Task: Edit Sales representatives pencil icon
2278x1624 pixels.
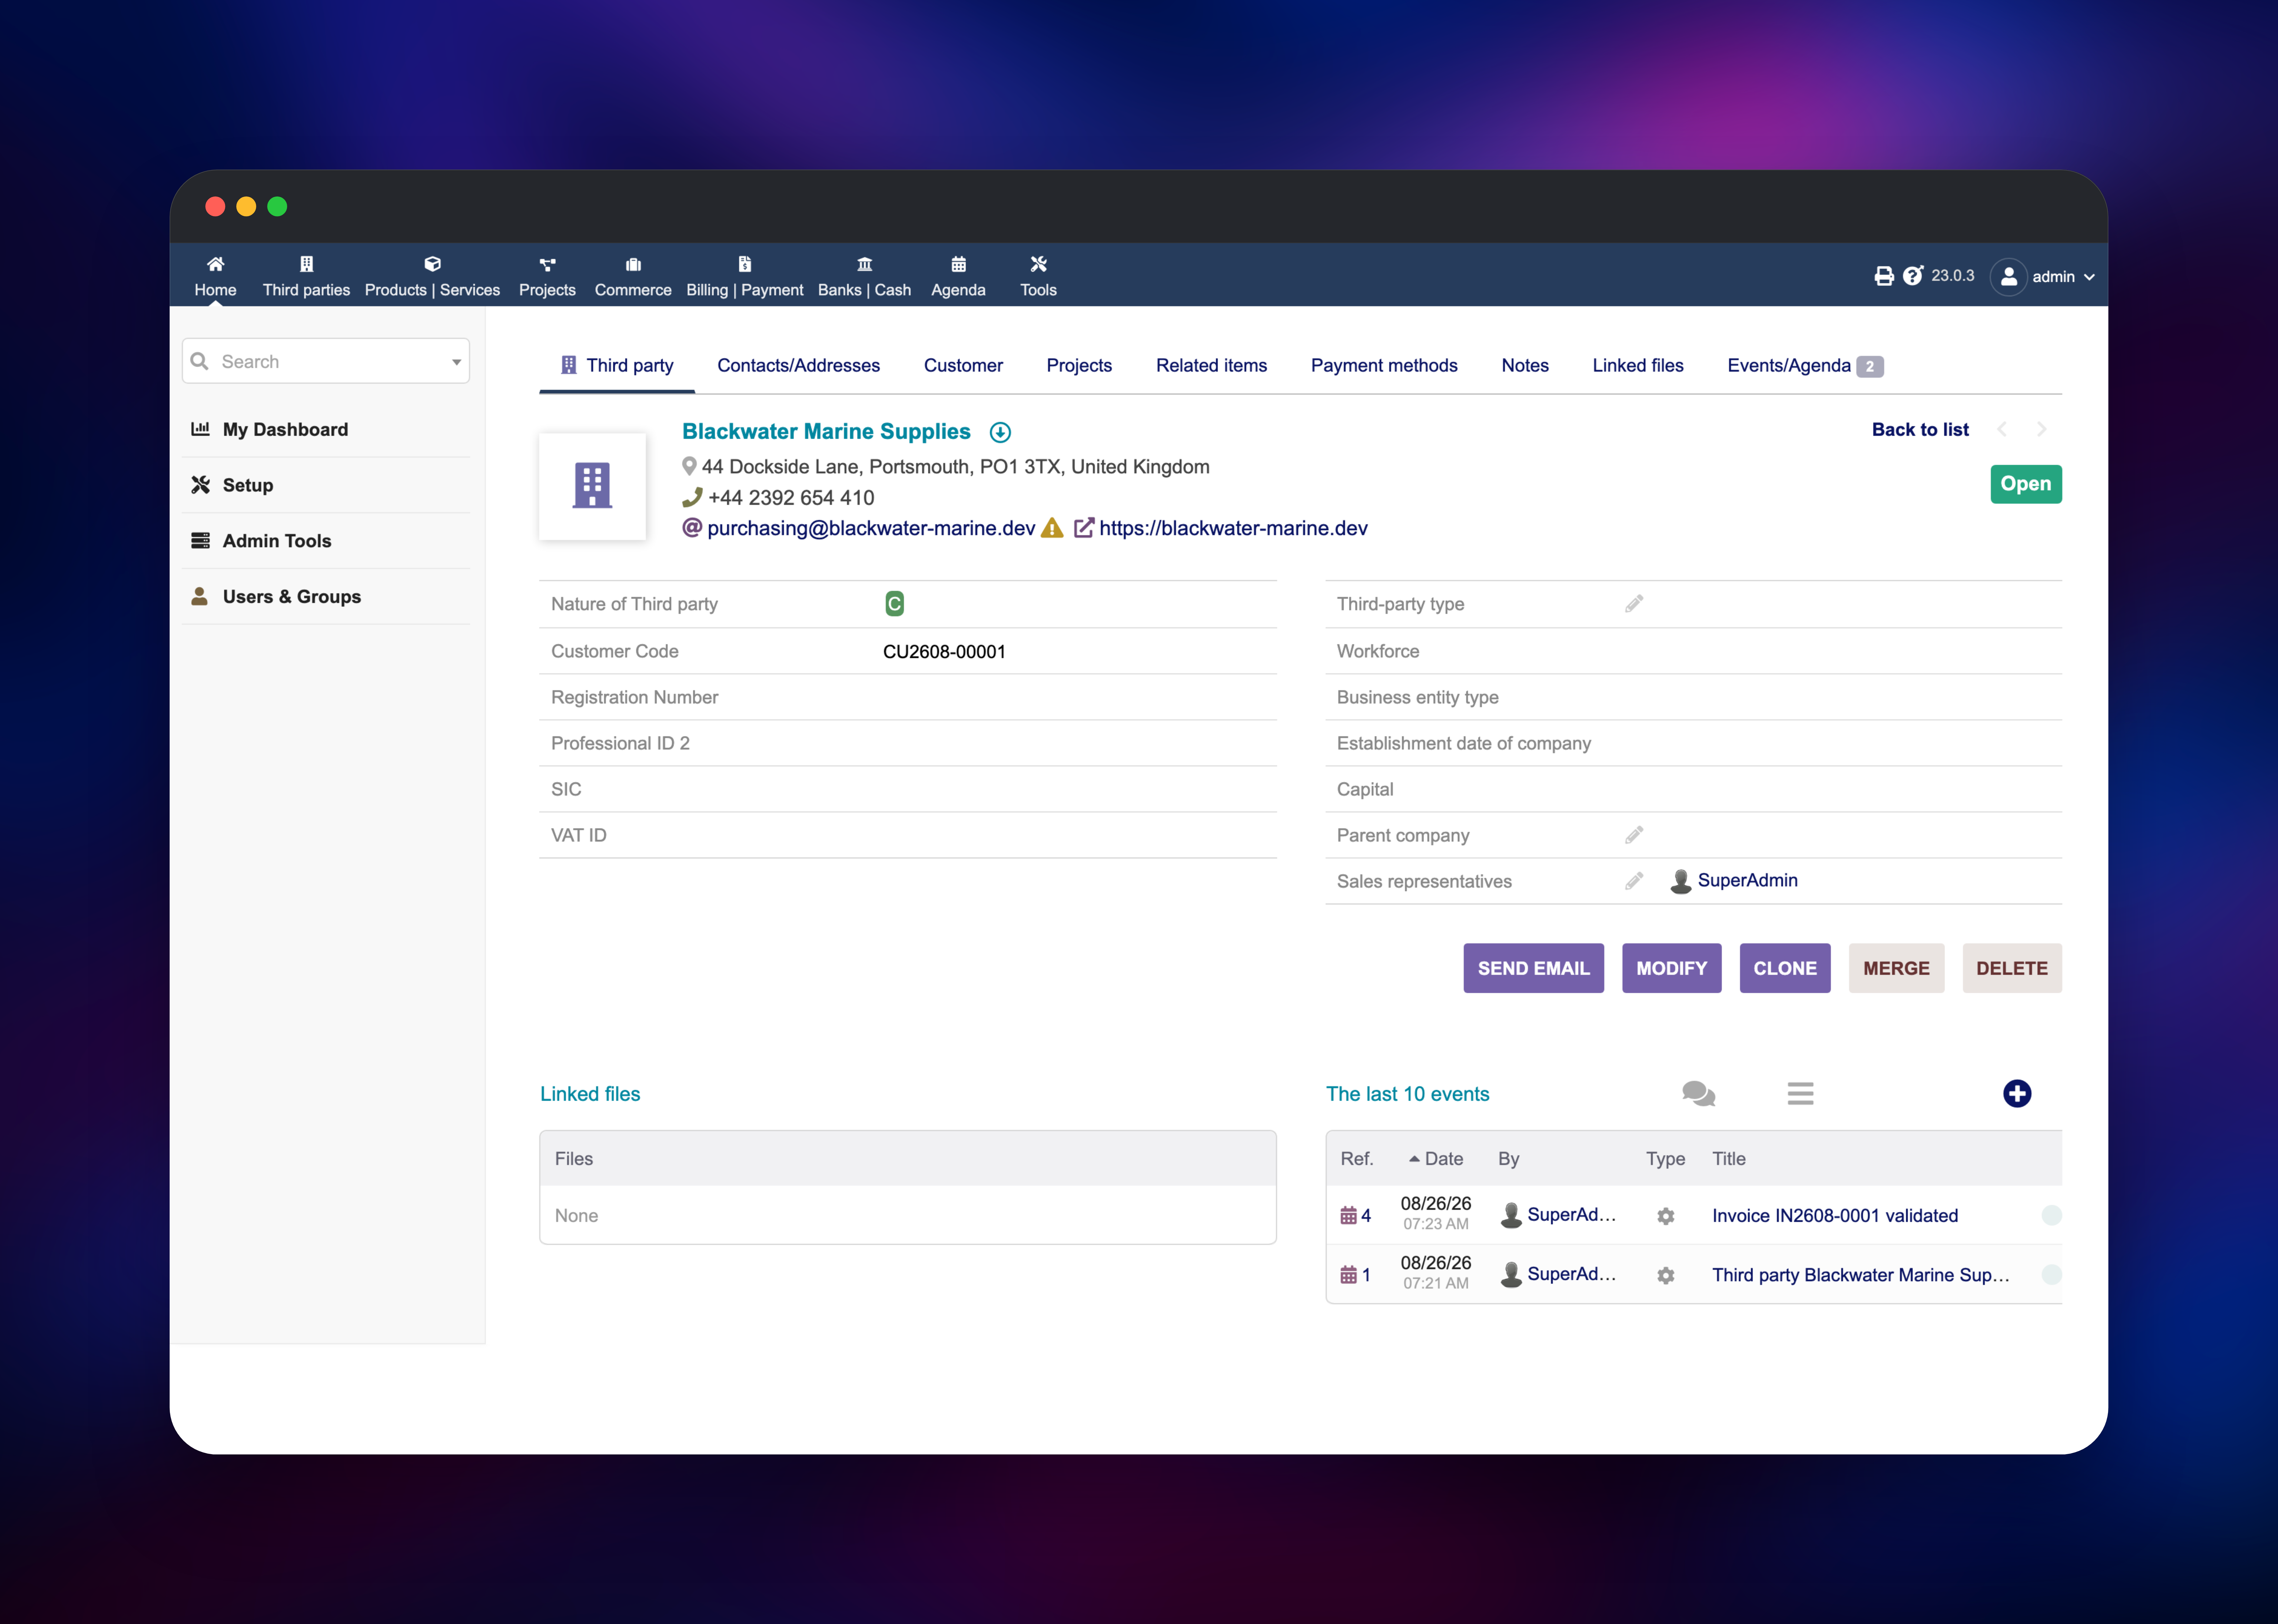Action: [x=1634, y=881]
